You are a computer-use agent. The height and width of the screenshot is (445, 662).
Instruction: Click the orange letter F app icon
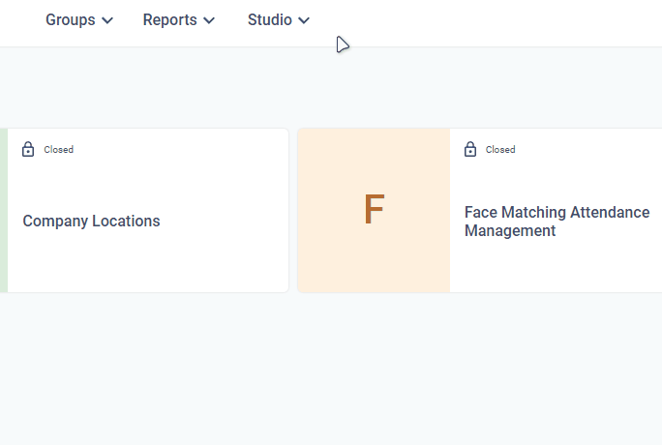tap(374, 211)
